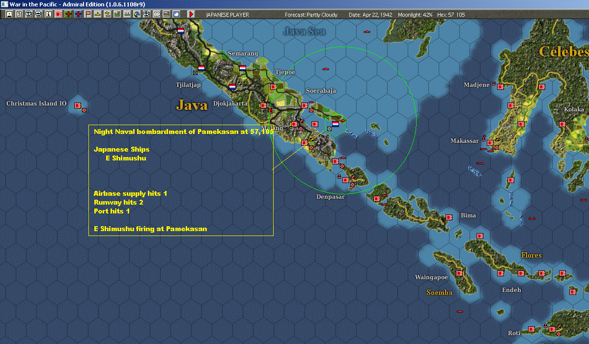Click the 'Runway hits 2' line
The width and height of the screenshot is (589, 344).
click(x=118, y=203)
